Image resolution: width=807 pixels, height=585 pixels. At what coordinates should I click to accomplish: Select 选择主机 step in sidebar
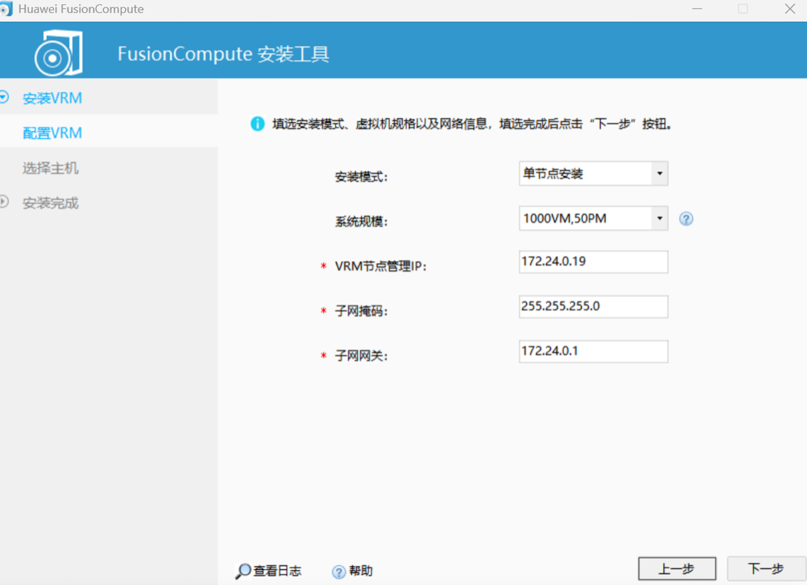50,168
